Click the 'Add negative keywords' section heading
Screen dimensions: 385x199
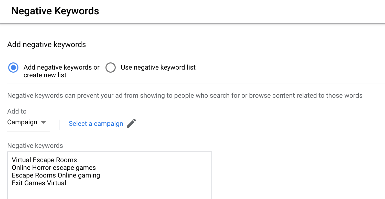coord(46,45)
